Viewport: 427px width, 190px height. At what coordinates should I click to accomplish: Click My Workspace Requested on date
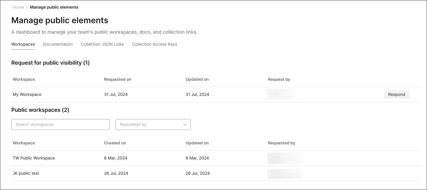pos(116,94)
